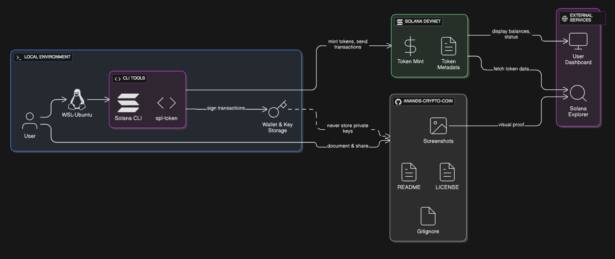
Task: Select the 'spl-token' node label
Action: [166, 118]
